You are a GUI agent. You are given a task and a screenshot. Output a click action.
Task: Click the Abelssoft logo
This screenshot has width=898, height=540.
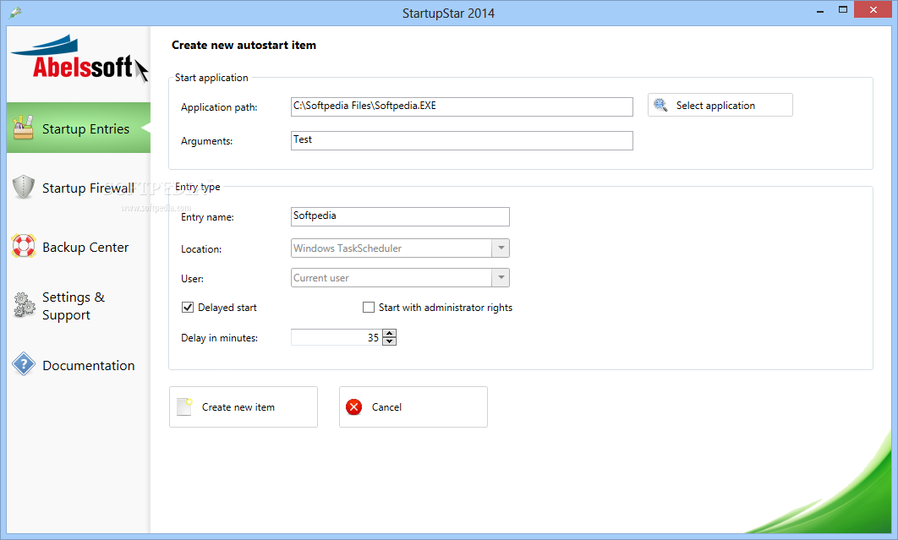[79, 59]
